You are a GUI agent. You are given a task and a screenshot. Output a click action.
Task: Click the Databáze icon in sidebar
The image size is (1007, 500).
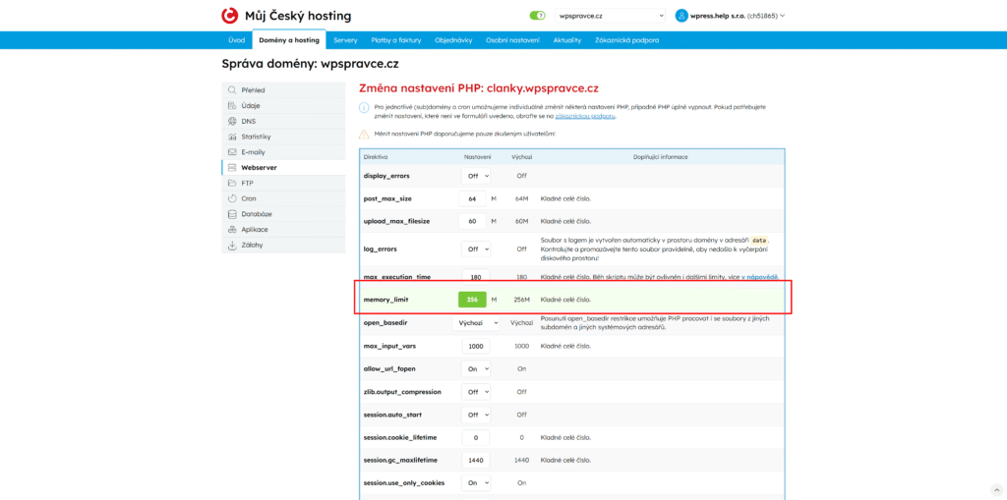tap(232, 214)
